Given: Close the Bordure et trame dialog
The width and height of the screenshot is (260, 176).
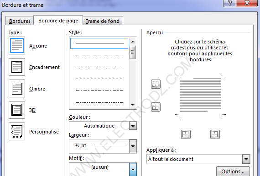Looking at the screenshot, I should [247, 3].
